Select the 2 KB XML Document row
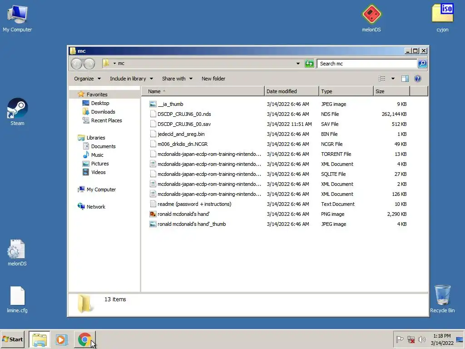The image size is (465, 349). [x=278, y=184]
